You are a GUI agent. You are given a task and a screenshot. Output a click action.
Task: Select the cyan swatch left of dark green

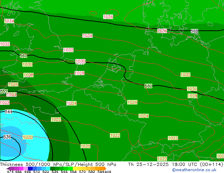pos(48,168)
